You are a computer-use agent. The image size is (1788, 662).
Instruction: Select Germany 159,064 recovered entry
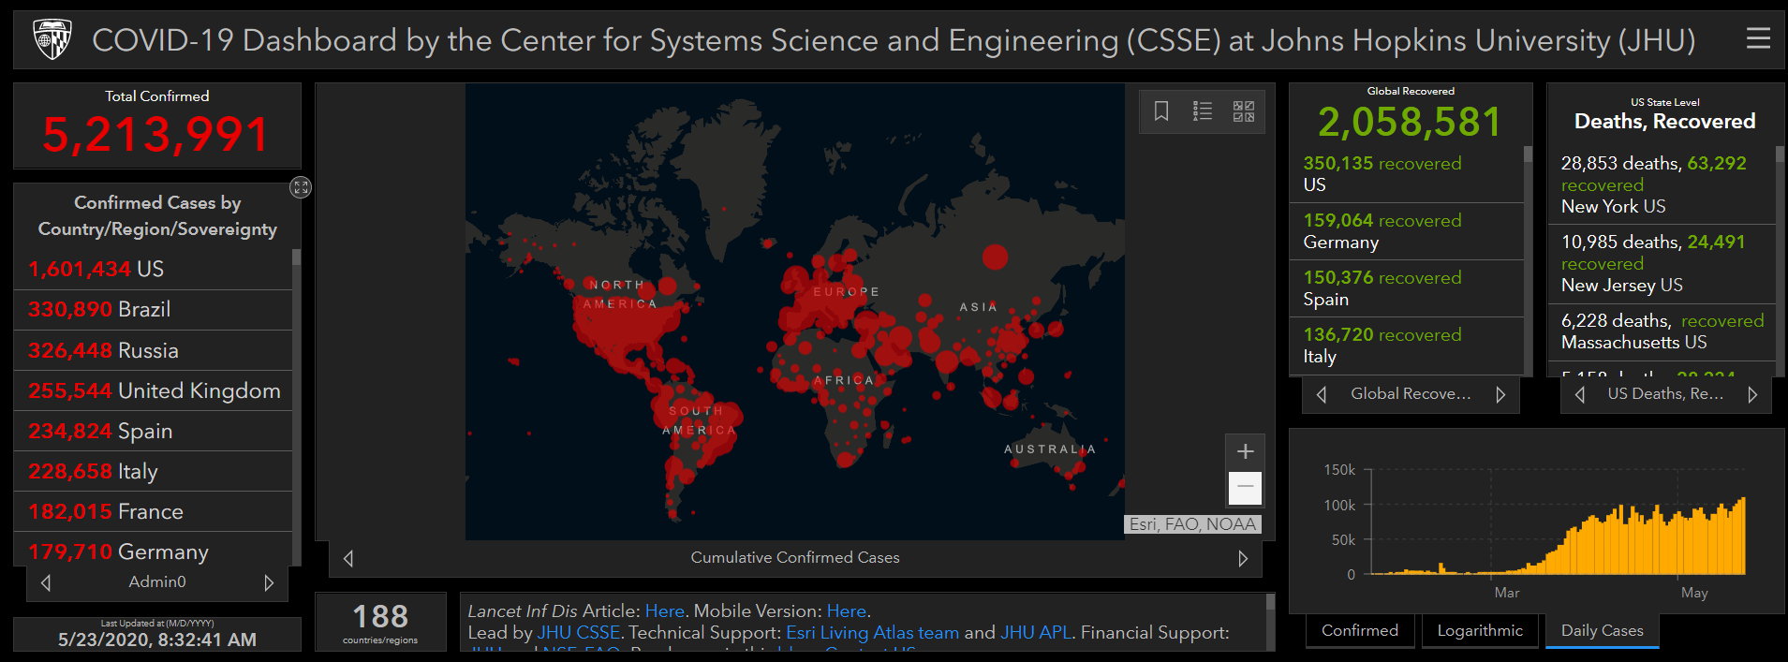(1406, 231)
